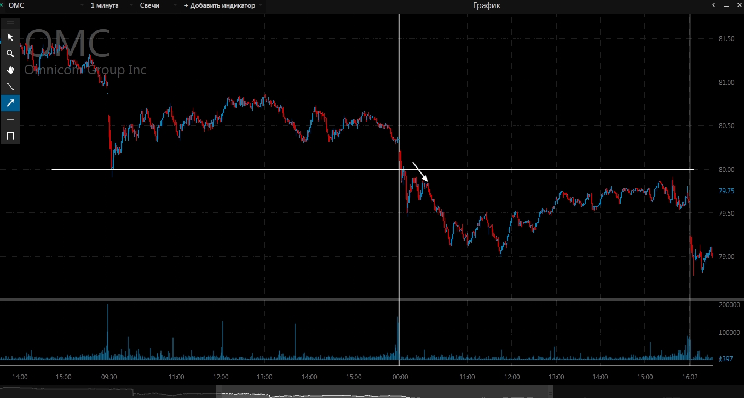744x398 pixels.
Task: Choose the trend line drawing tool
Action: (x=10, y=86)
